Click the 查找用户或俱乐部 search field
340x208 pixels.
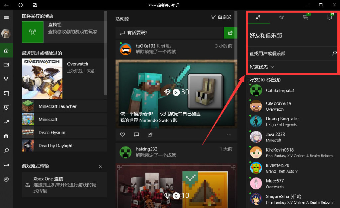click(292, 53)
